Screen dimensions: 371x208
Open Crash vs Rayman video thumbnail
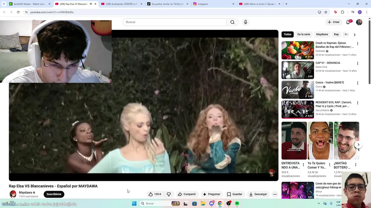pos(298,50)
